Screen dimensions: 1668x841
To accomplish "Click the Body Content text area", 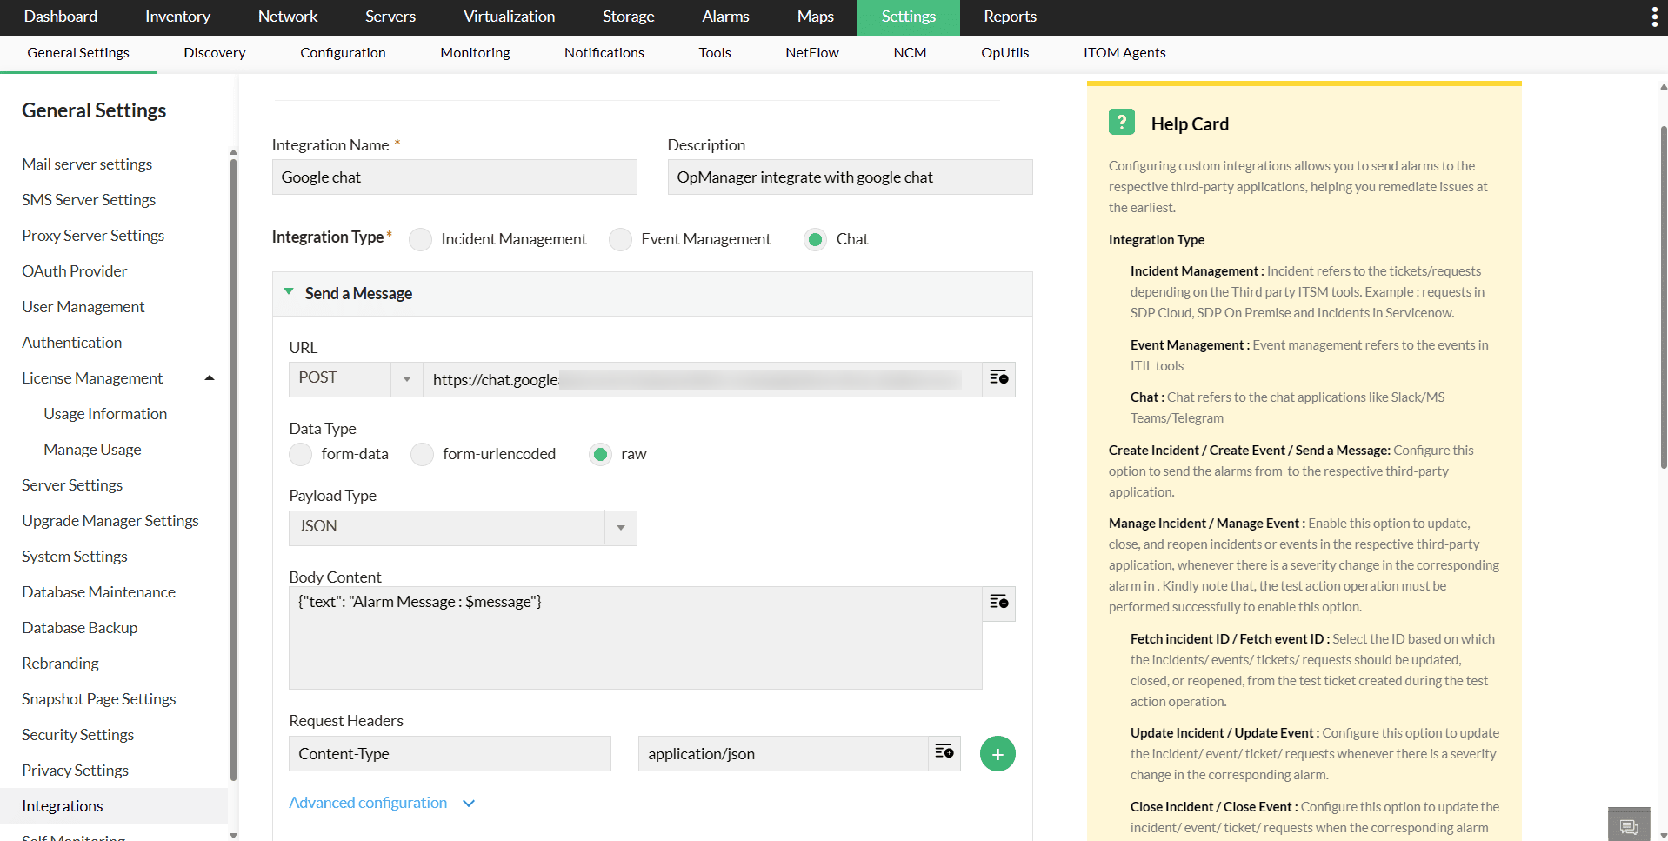I will pos(636,637).
